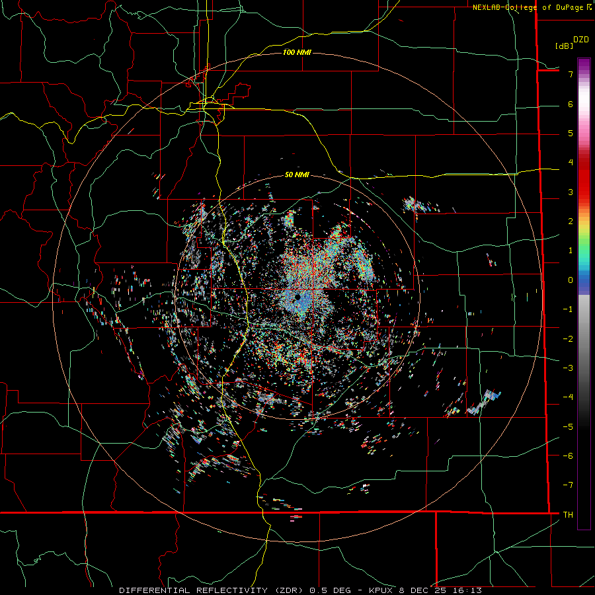The width and height of the screenshot is (595, 595).
Task: Click the scale value -2 label
Action: [568, 339]
